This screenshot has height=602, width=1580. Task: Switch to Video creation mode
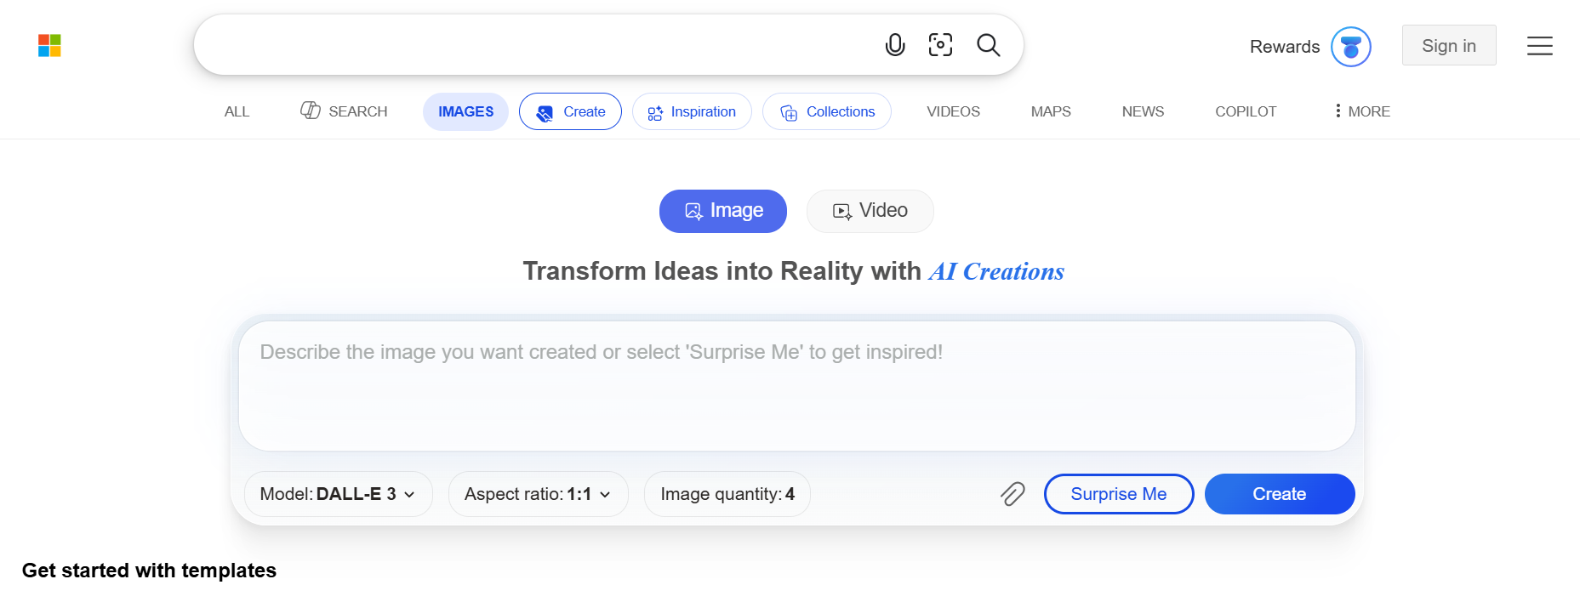coord(870,211)
